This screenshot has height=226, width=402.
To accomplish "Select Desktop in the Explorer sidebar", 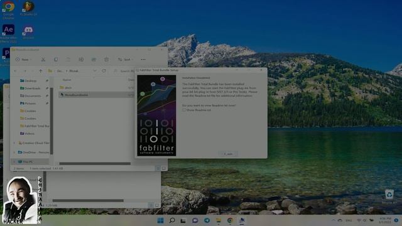I will (30, 81).
